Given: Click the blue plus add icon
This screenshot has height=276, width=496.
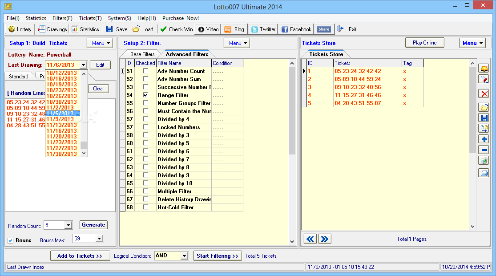Looking at the screenshot, I should 484,139.
